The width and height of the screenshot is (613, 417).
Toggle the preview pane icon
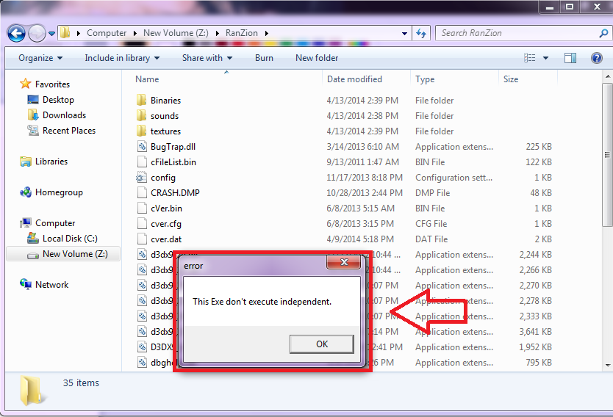(570, 58)
